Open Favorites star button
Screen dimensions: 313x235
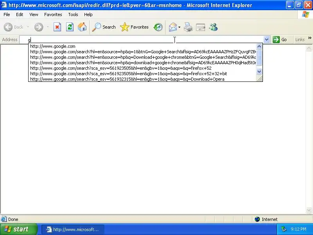tap(134, 27)
